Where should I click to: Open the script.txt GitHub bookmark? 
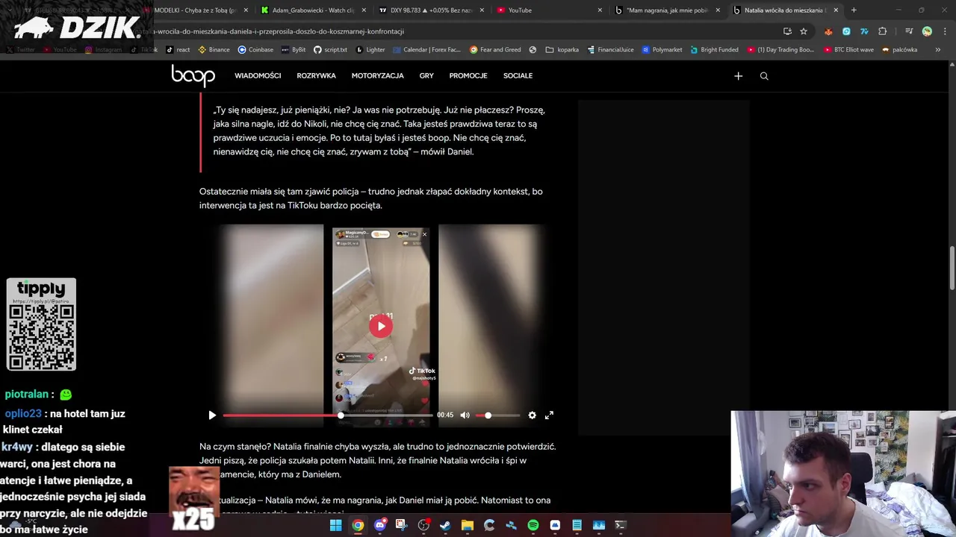point(330,50)
